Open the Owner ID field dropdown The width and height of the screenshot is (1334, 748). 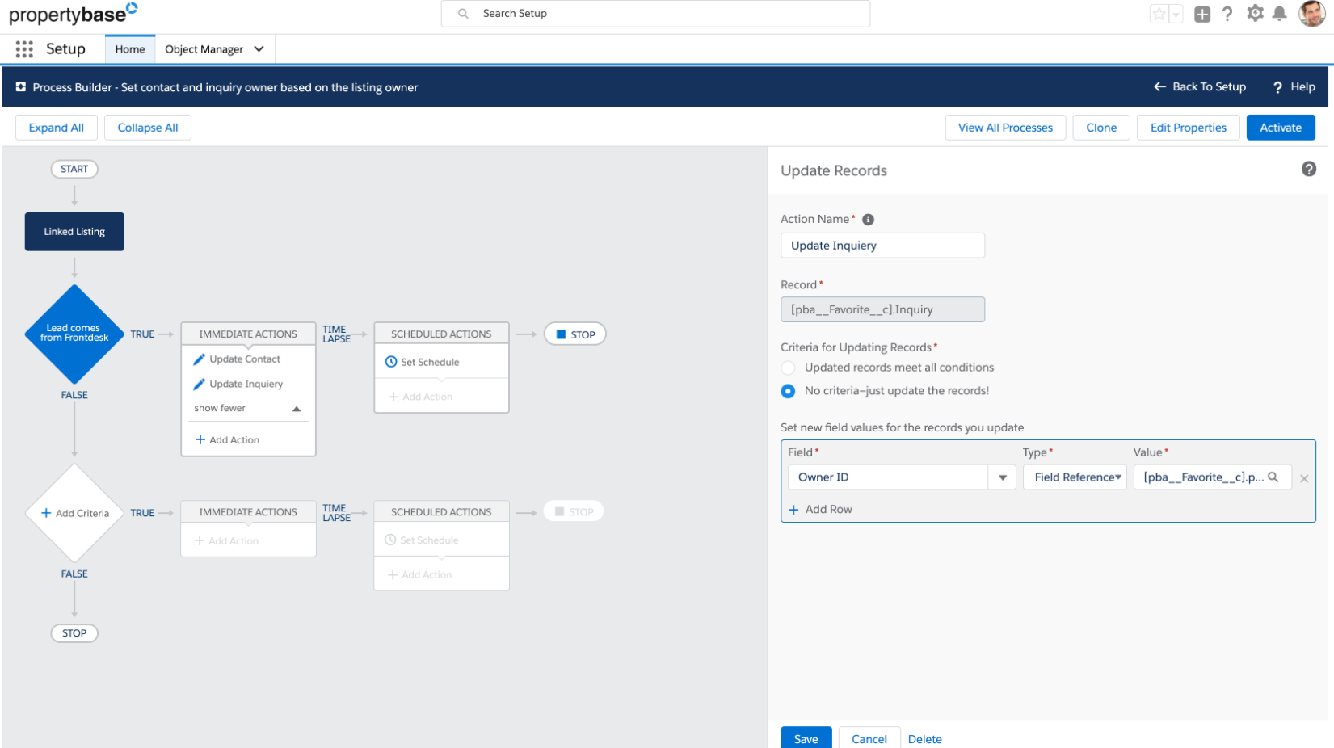(1002, 477)
